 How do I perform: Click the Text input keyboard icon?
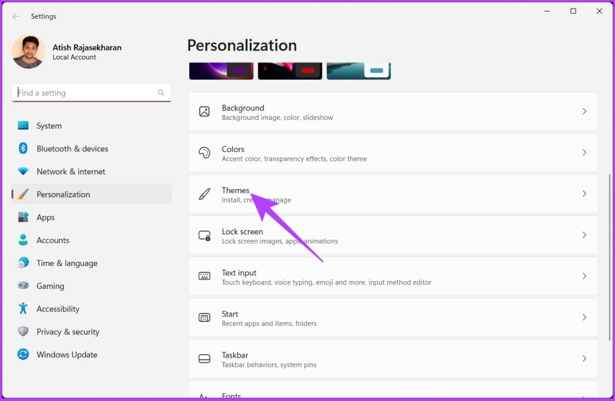[204, 276]
